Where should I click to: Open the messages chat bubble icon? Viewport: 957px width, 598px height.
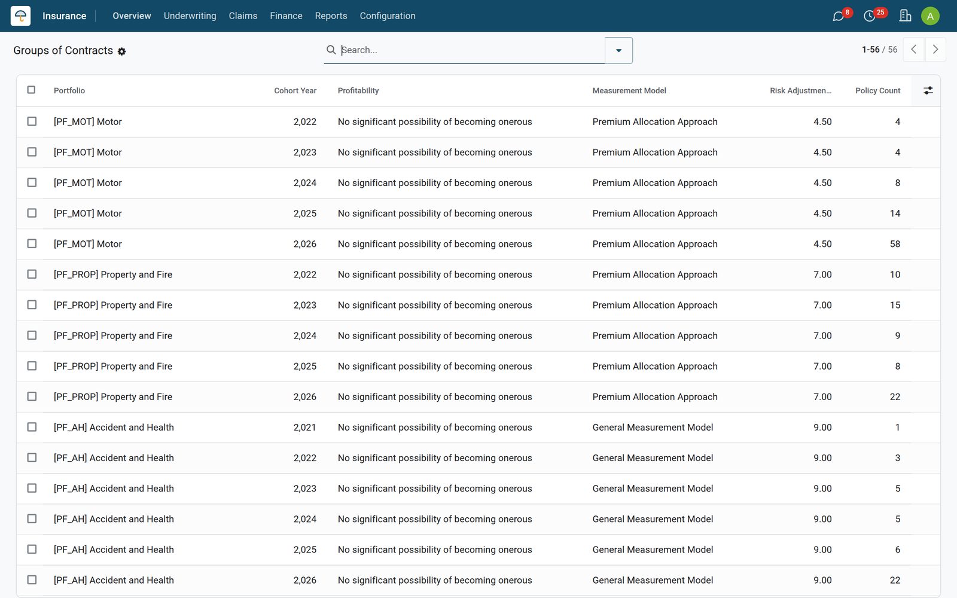click(x=839, y=16)
